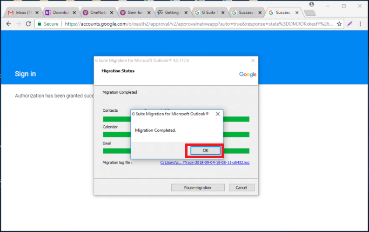Close the G Suite tab
Viewport: 369px width, 232px height.
(223, 13)
